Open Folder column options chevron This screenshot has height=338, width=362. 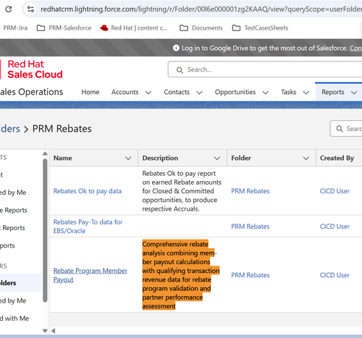coord(306,159)
